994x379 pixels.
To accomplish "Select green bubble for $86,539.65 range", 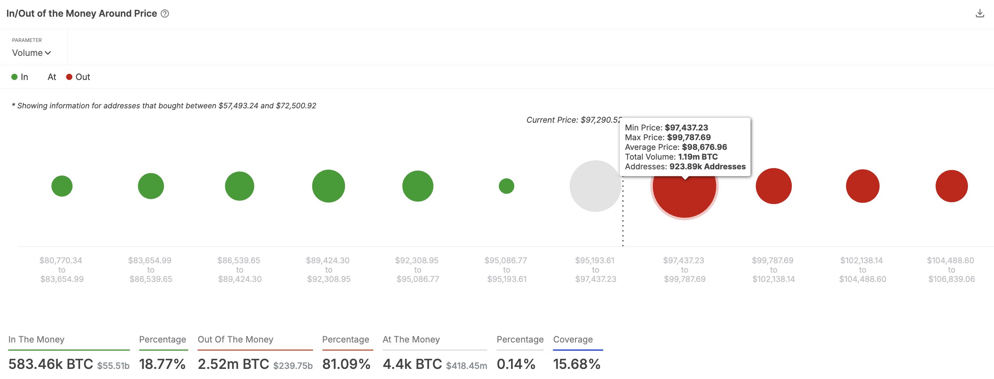I will (x=240, y=186).
